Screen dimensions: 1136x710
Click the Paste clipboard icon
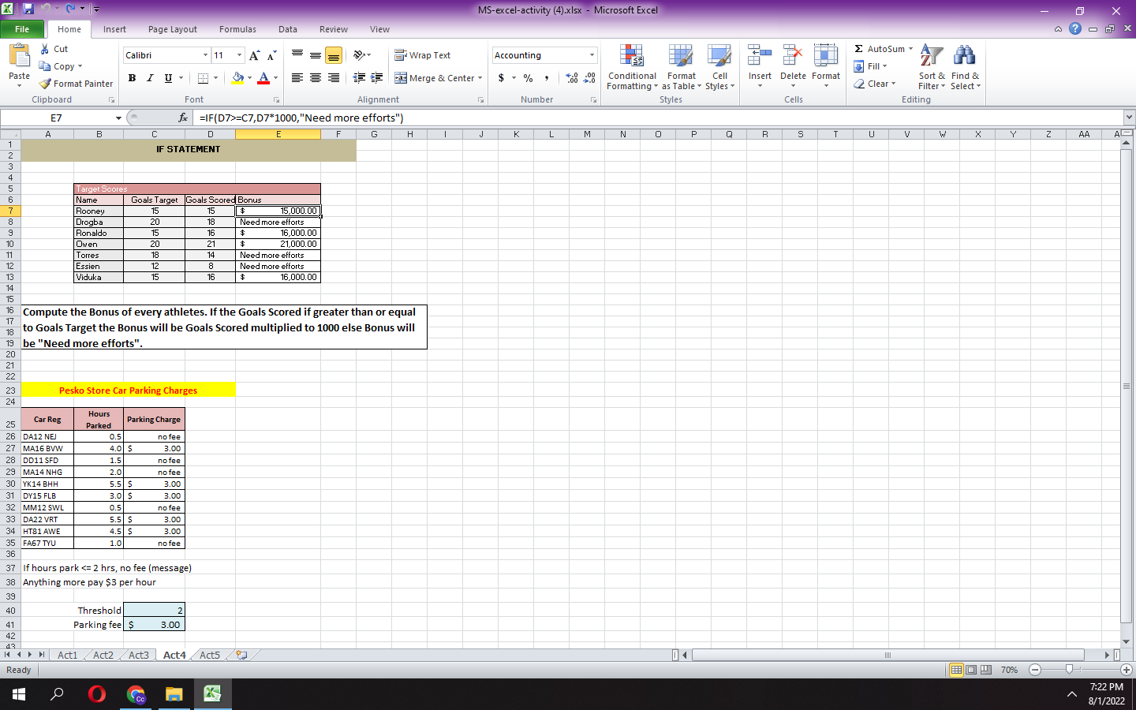click(x=19, y=57)
